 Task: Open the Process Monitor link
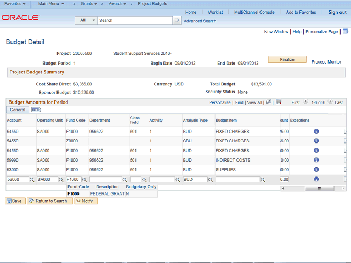pos(326,62)
